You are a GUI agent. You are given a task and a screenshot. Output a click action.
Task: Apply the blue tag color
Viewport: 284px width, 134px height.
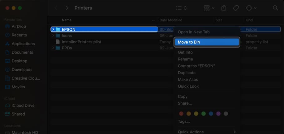211,114
